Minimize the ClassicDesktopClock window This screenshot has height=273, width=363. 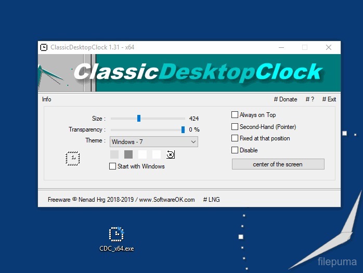[281, 47]
